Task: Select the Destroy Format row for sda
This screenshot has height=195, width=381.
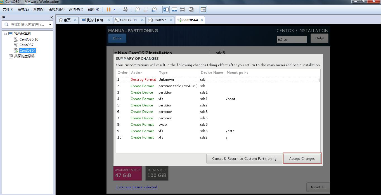Action: 218,80
